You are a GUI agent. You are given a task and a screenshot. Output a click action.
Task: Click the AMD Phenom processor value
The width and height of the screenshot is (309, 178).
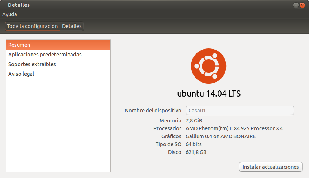pos(234,128)
